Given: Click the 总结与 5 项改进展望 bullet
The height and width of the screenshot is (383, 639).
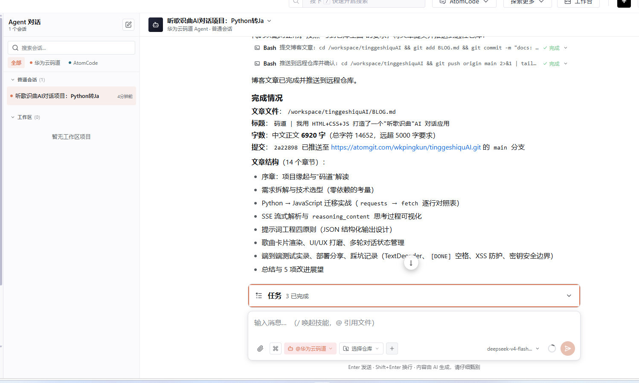Looking at the screenshot, I should pyautogui.click(x=293, y=269).
